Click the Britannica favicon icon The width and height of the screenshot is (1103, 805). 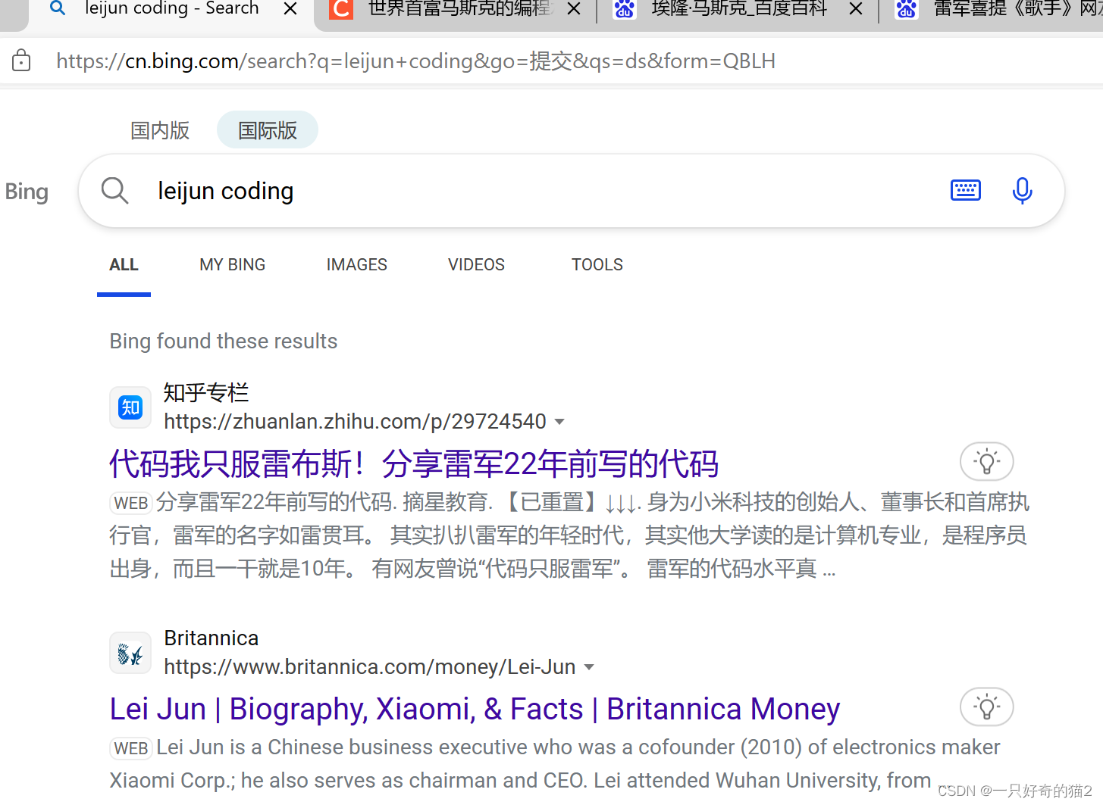(x=130, y=653)
